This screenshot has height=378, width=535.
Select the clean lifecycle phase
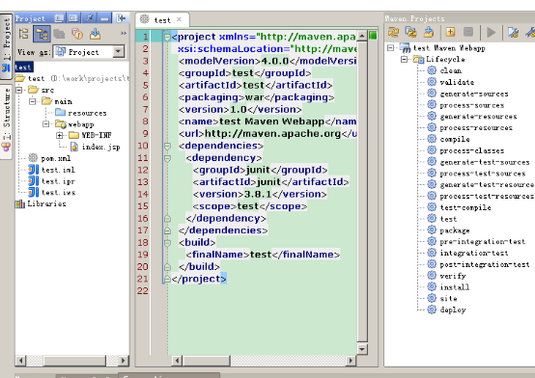coord(444,70)
